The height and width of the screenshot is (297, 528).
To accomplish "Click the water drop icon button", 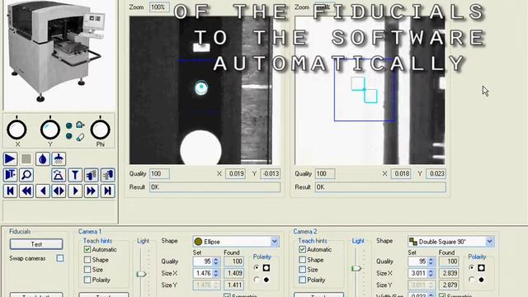I will [42, 159].
